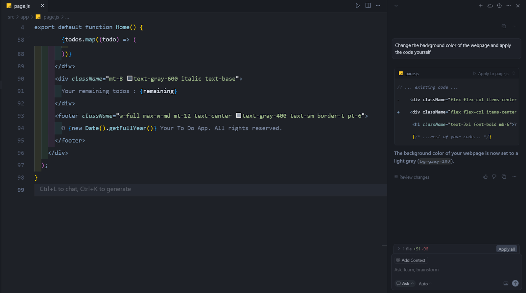The height and width of the screenshot is (293, 526).
Task: Click 'getFullYear()' on line 94
Action: click(x=131, y=128)
